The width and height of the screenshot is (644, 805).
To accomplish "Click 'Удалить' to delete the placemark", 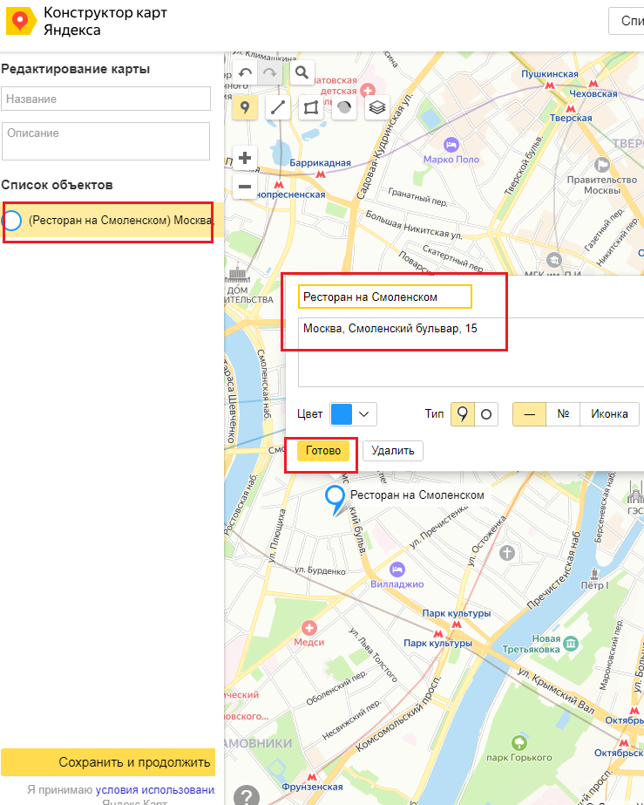I will coord(393,450).
